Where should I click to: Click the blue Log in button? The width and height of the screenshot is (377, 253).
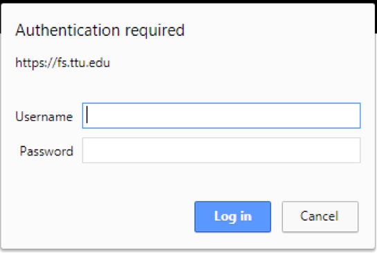tap(232, 216)
